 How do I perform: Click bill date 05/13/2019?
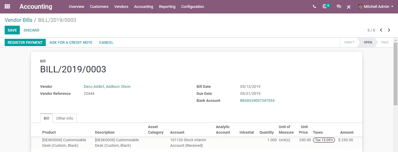click(x=250, y=87)
